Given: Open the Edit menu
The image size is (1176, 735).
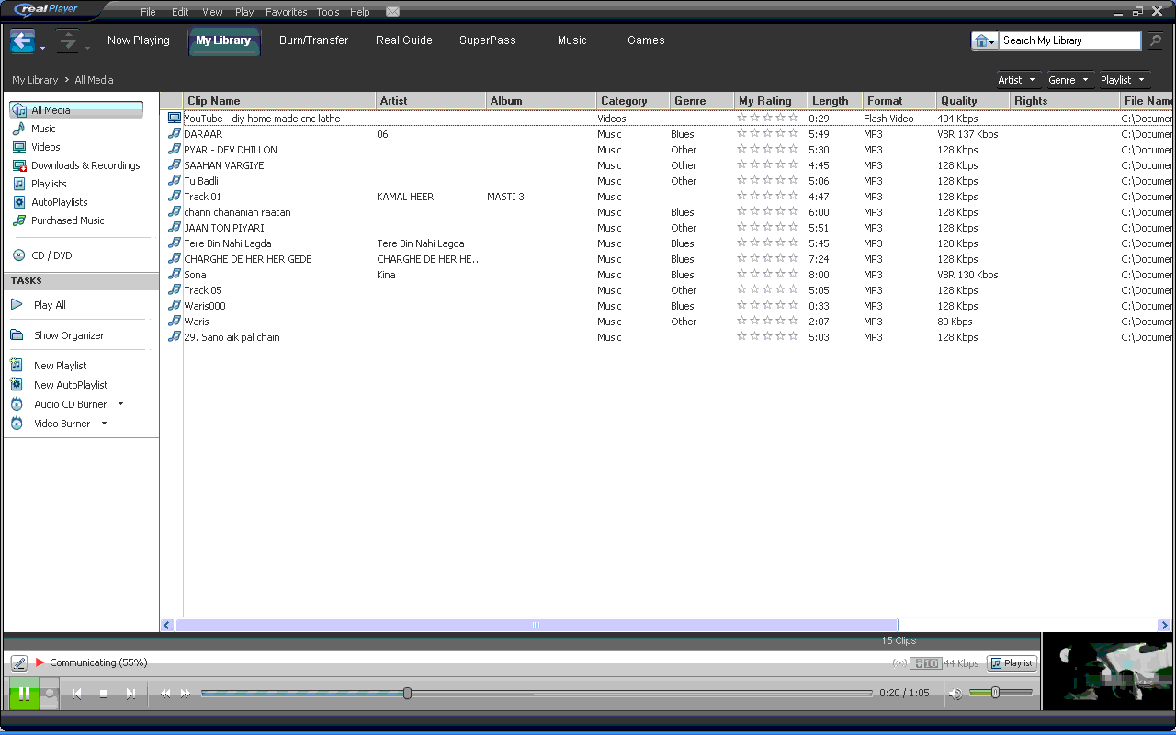Looking at the screenshot, I should coord(180,12).
